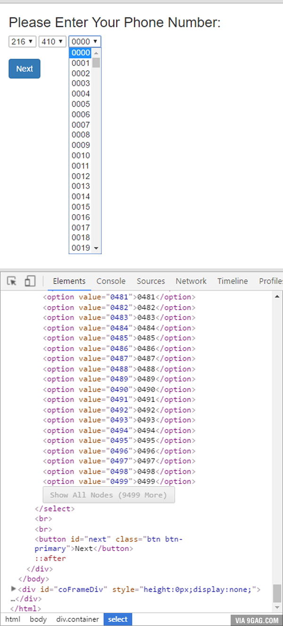The height and width of the screenshot is (626, 283).
Task: Open the 216 area code dropdown
Action: [23, 42]
